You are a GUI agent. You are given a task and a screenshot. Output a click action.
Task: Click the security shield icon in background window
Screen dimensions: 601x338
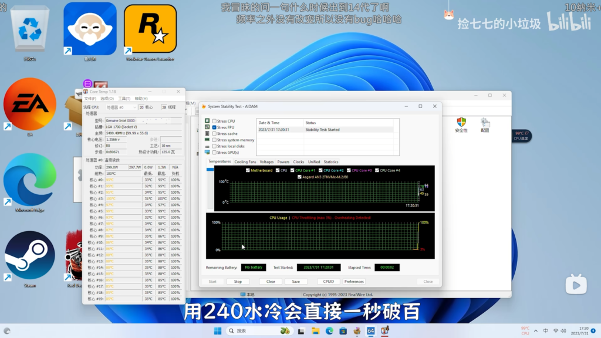461,123
